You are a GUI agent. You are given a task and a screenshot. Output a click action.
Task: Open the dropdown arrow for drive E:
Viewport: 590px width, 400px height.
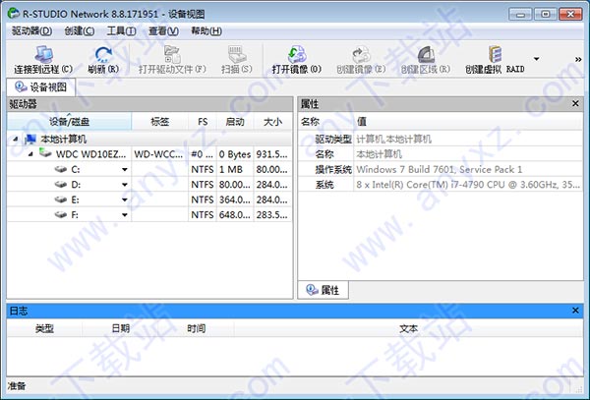(125, 200)
